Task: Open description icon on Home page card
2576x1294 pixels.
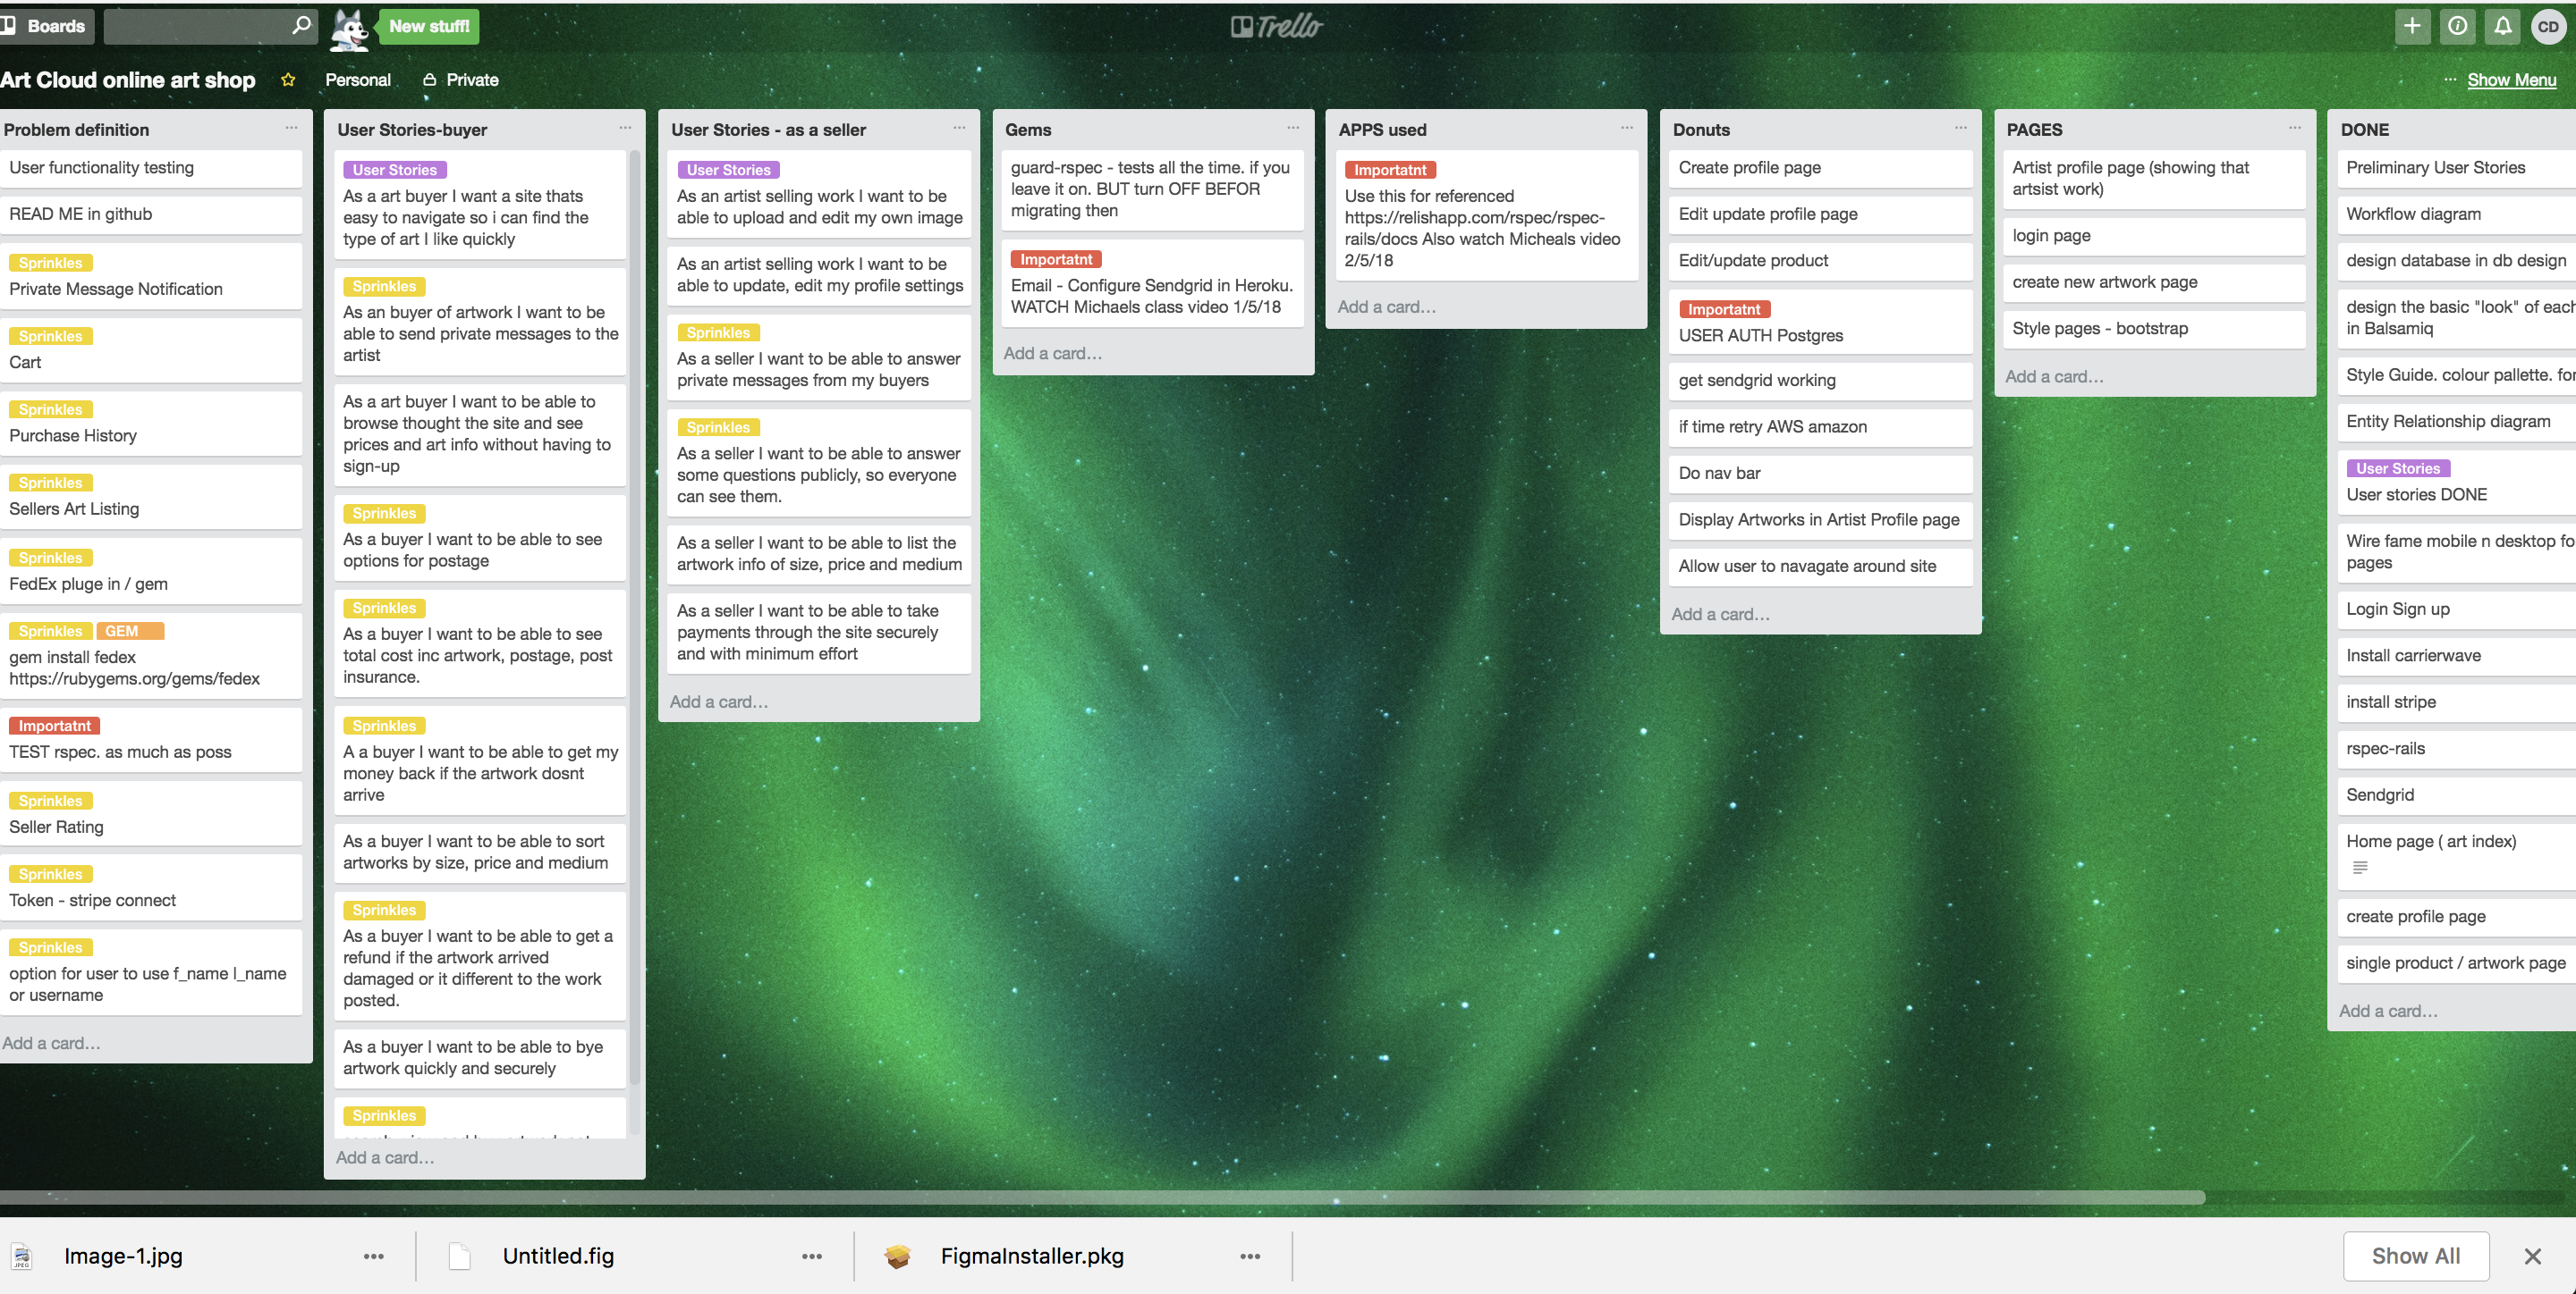Action: (2360, 868)
